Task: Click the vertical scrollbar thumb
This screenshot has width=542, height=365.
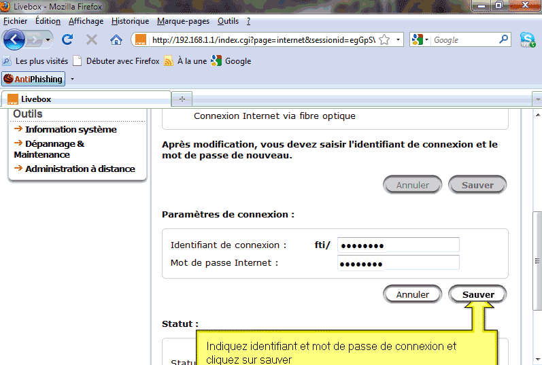Action: click(x=537, y=261)
